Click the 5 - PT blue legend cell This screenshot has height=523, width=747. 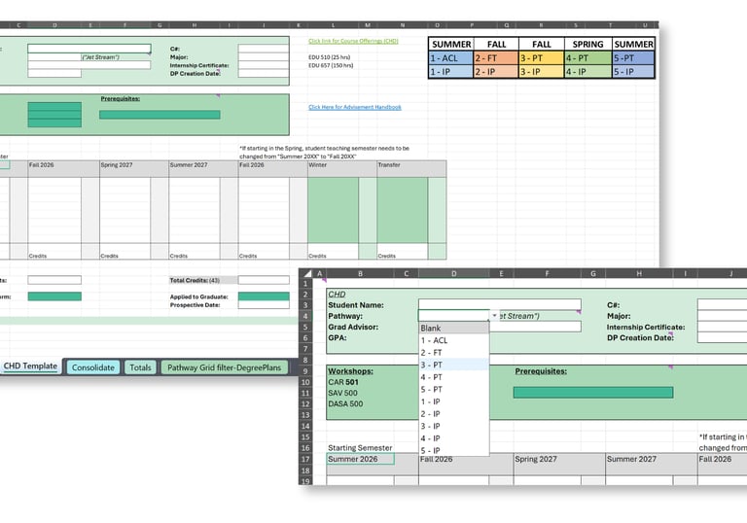pyautogui.click(x=633, y=58)
